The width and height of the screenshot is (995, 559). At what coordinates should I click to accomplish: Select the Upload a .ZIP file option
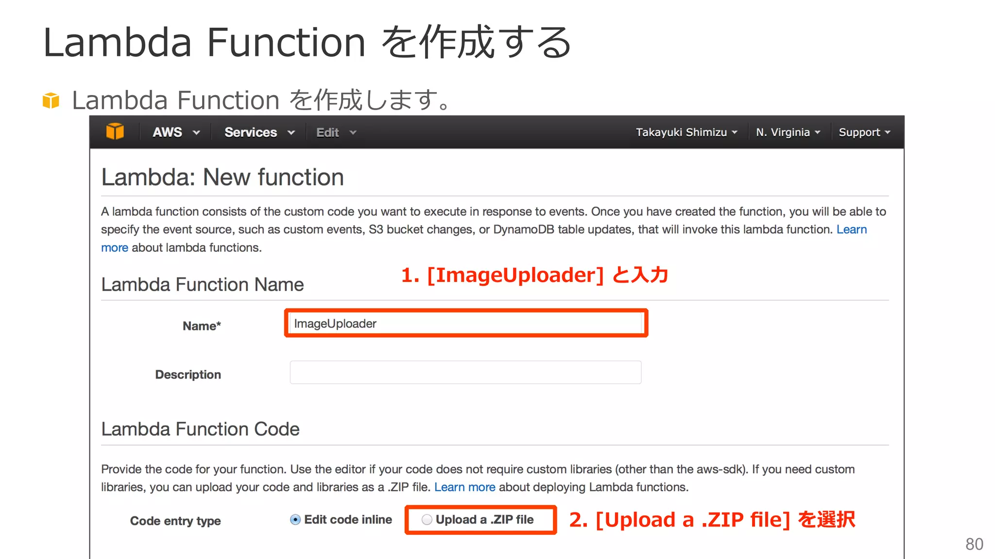click(x=427, y=520)
